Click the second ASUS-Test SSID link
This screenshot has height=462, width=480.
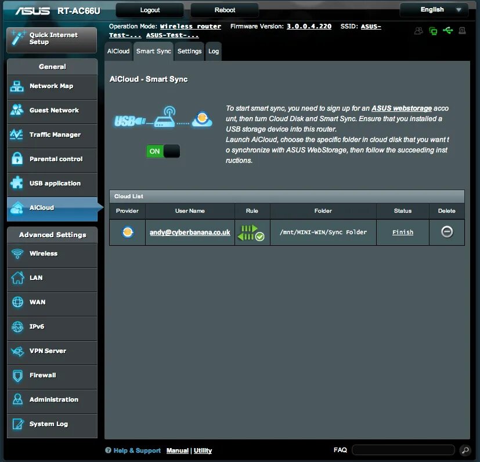pos(172,35)
